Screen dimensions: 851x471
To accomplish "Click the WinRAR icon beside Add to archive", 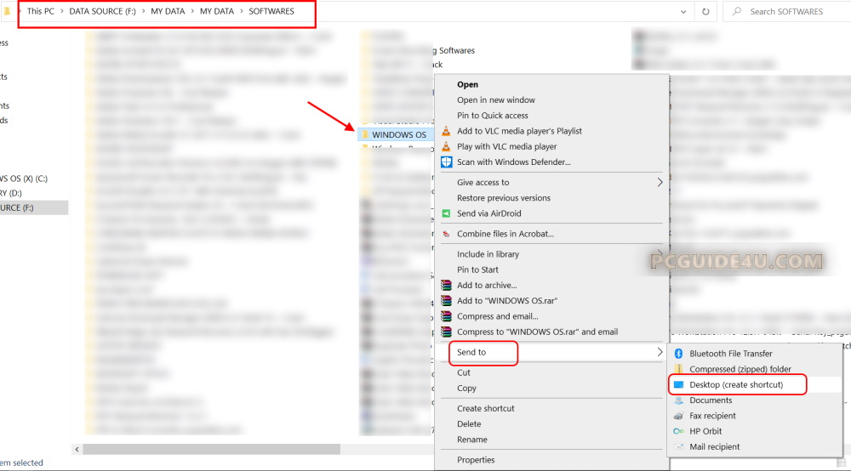I will 446,286.
